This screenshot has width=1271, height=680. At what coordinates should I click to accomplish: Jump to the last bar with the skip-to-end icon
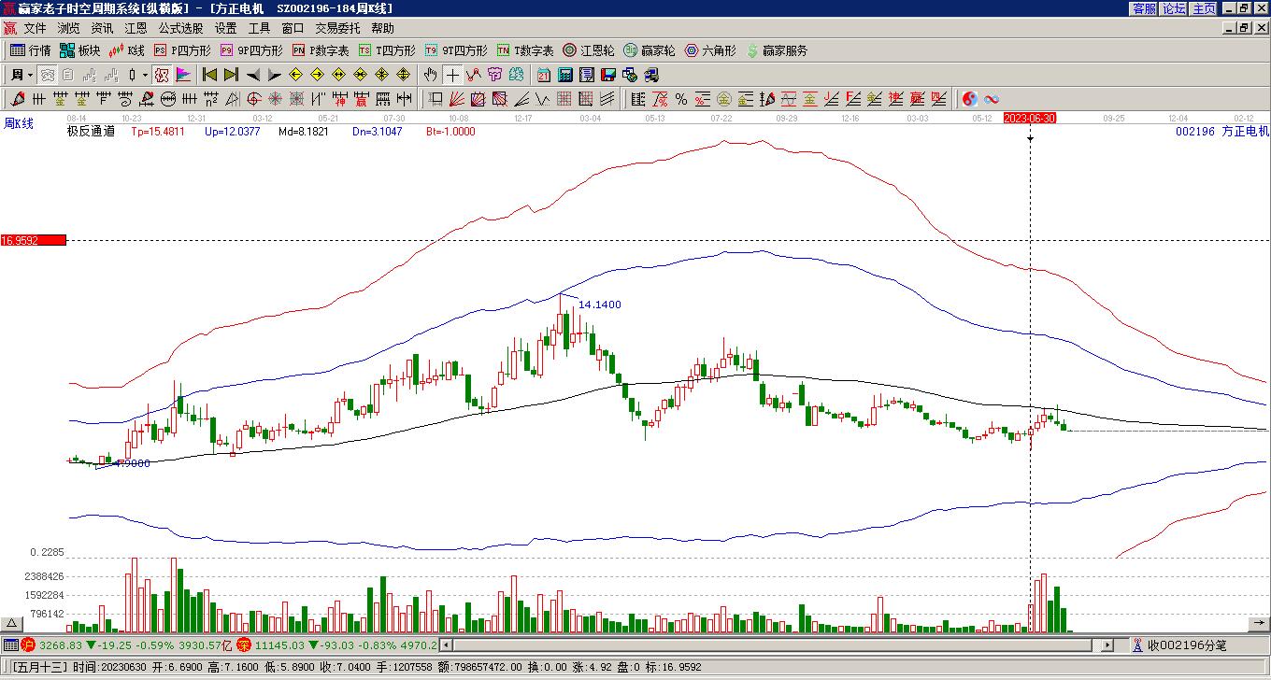tap(232, 75)
